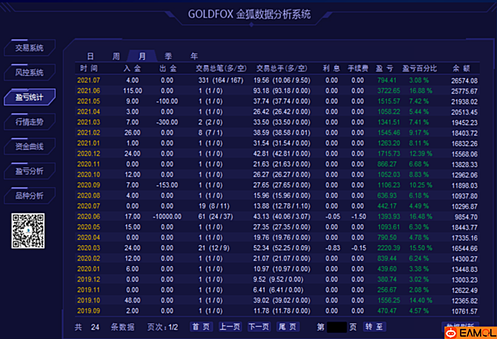Select the 2021.03 date cell
Screen dimensions: 497x339
tap(88, 122)
